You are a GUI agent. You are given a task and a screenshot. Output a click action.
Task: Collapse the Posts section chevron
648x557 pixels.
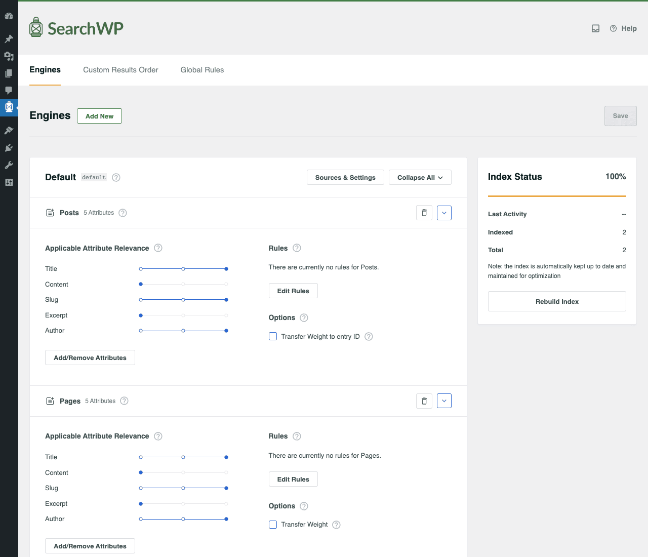pyautogui.click(x=444, y=213)
